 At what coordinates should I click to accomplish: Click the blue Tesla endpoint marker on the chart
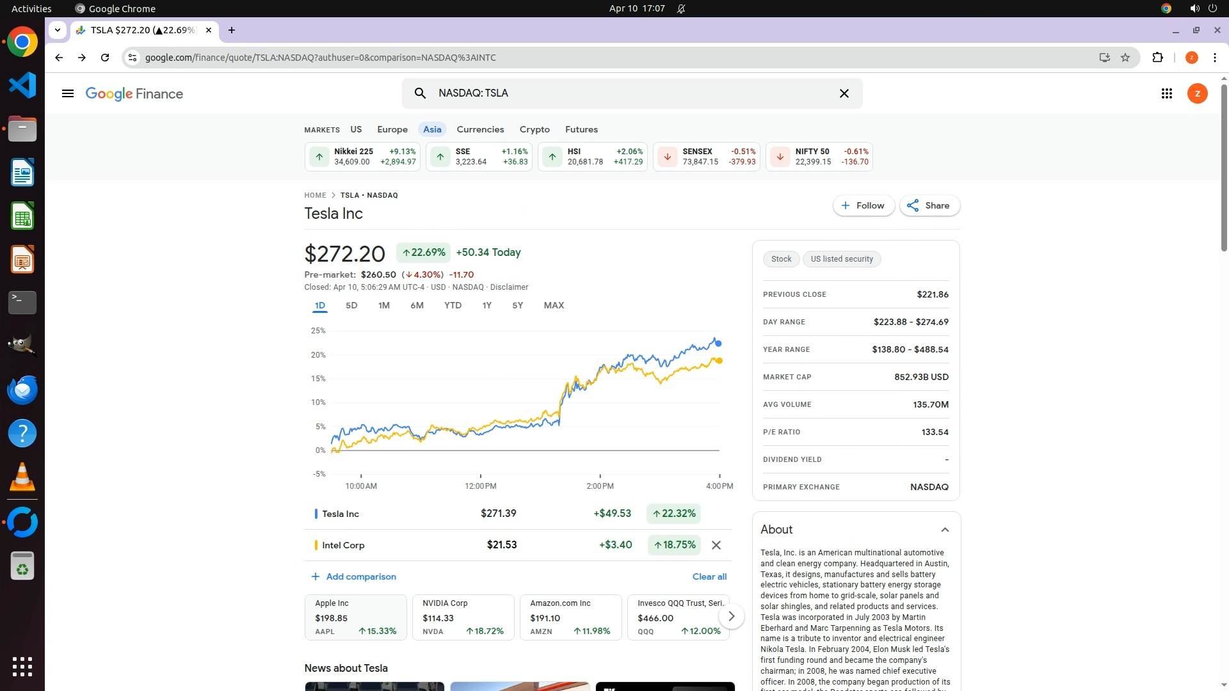point(718,344)
